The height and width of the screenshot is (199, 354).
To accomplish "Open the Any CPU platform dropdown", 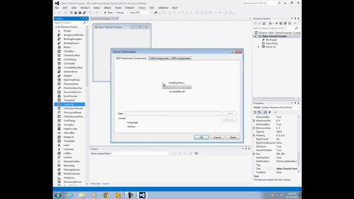I will pyautogui.click(x=149, y=13).
